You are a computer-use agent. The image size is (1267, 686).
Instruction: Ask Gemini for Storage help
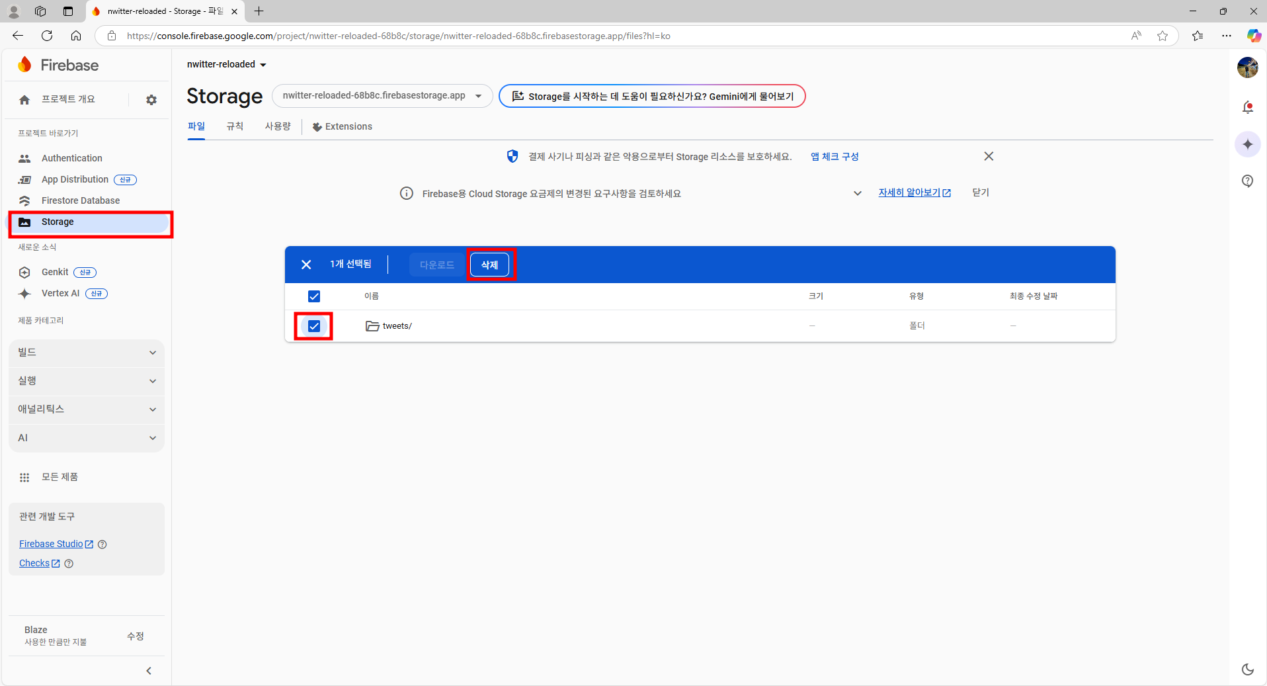point(652,96)
